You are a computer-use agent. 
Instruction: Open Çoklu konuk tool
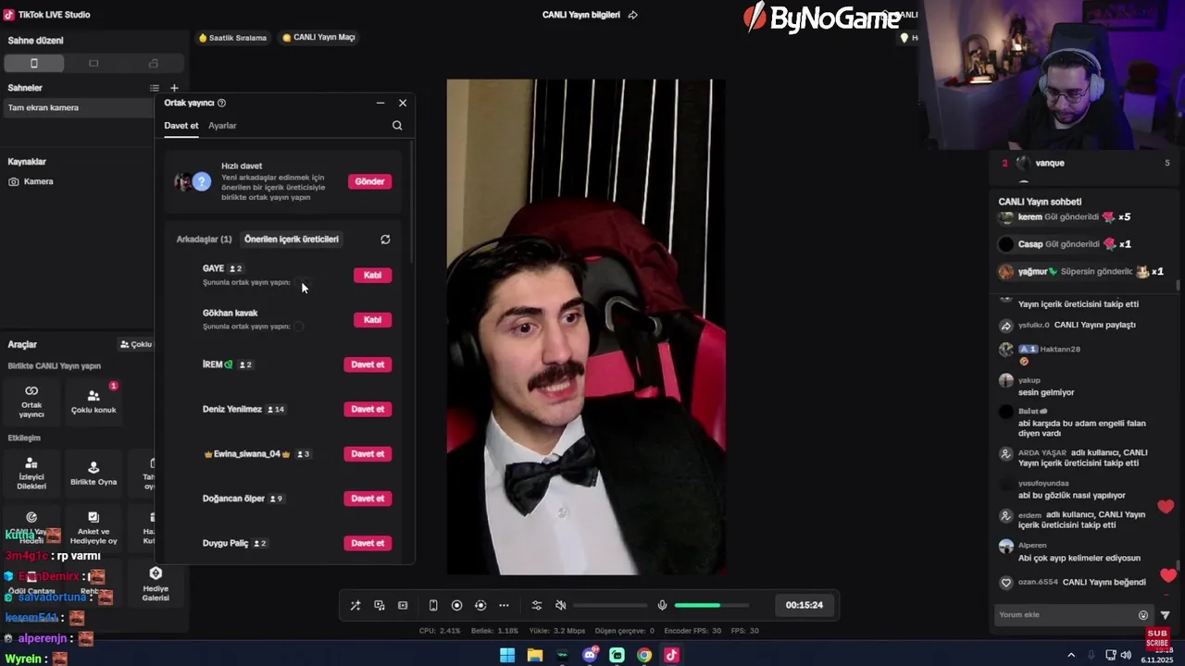(x=94, y=401)
